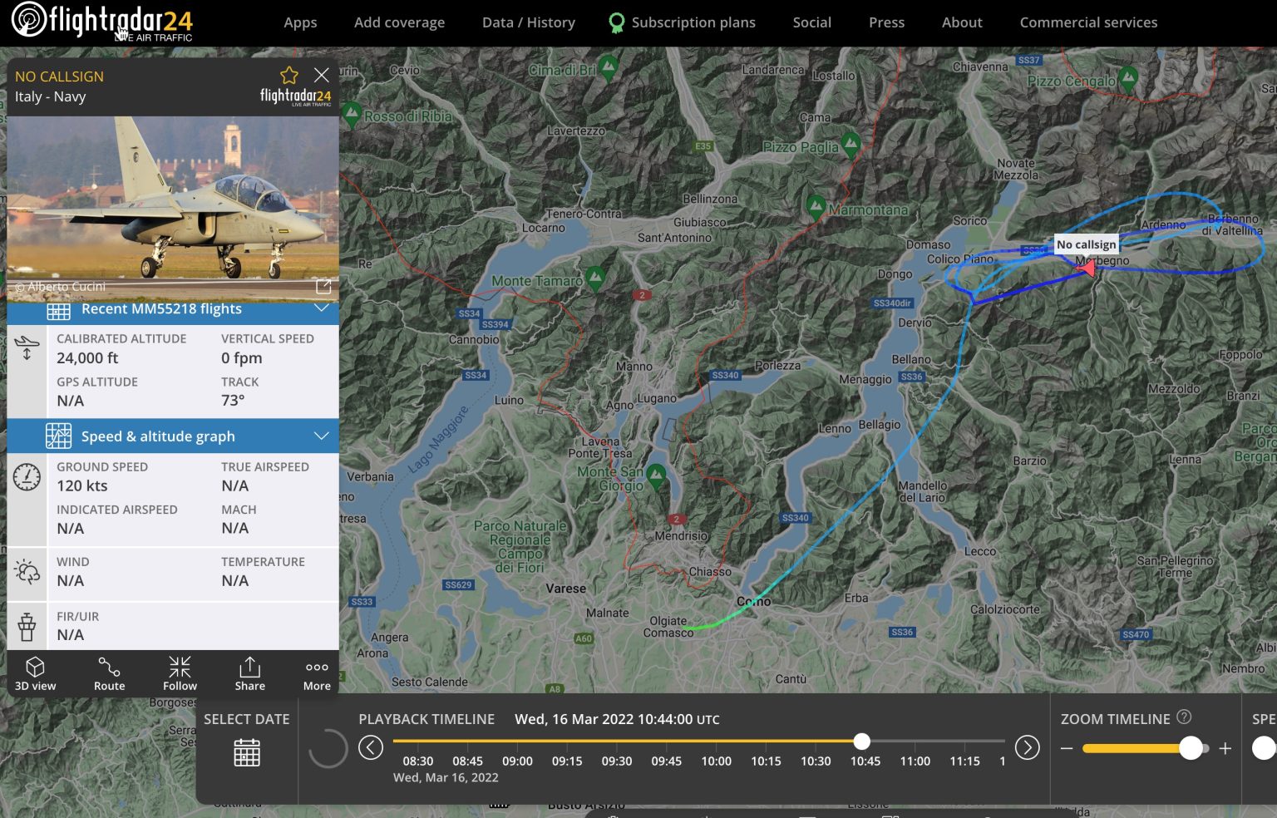Open the Data / History menu
This screenshot has height=818, width=1277.
point(528,22)
